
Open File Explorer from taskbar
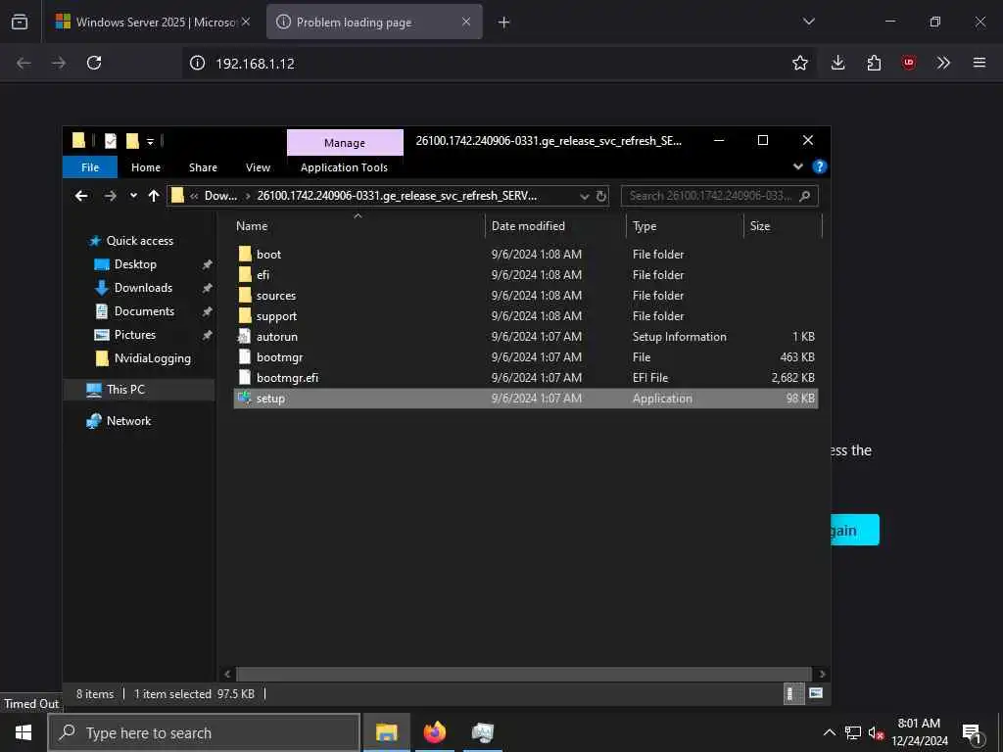pyautogui.click(x=386, y=732)
